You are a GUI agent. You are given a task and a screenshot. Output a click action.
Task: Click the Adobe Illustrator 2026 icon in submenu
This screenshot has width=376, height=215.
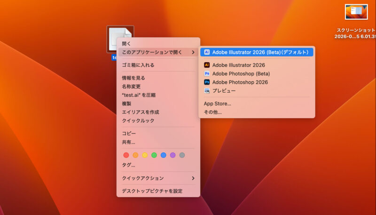(207, 65)
